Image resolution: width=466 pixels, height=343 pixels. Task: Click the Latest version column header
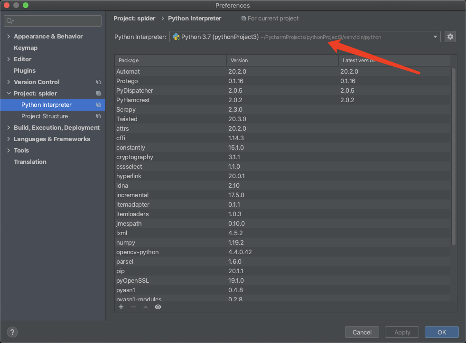pyautogui.click(x=394, y=60)
